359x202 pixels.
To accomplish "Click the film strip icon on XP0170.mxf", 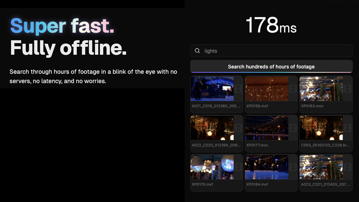I will 238,167.
